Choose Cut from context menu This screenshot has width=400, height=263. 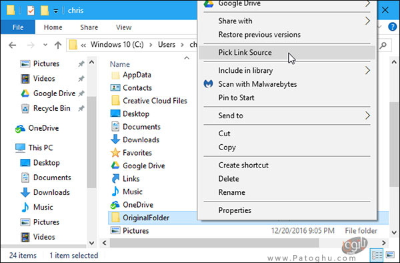click(287, 134)
